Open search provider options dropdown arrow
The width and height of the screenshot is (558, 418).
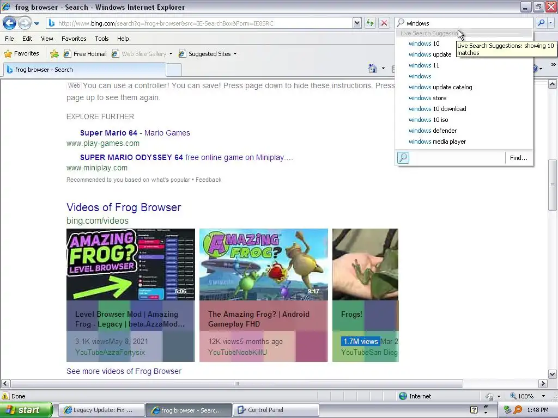tap(550, 23)
